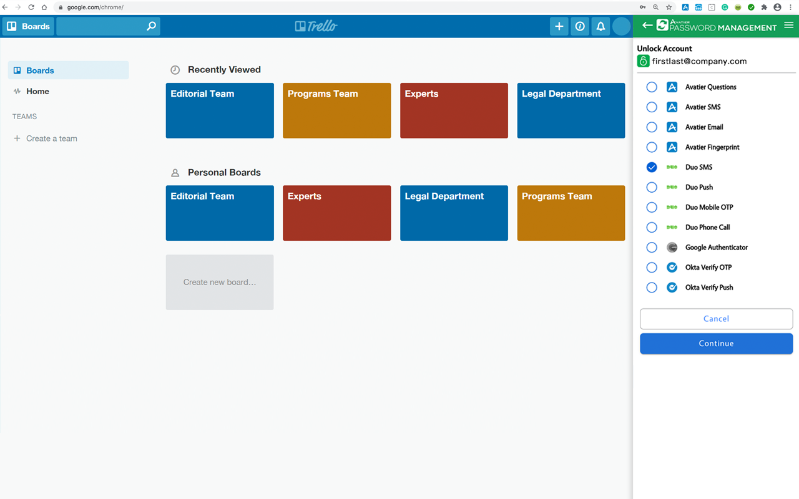Click Create a team in sidebar
Screen dimensions: 799x499
46,138
